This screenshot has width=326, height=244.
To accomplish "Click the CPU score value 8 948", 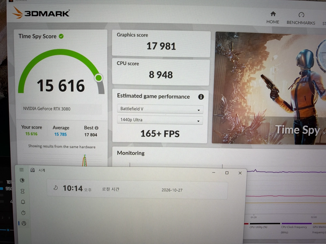I will tap(161, 75).
